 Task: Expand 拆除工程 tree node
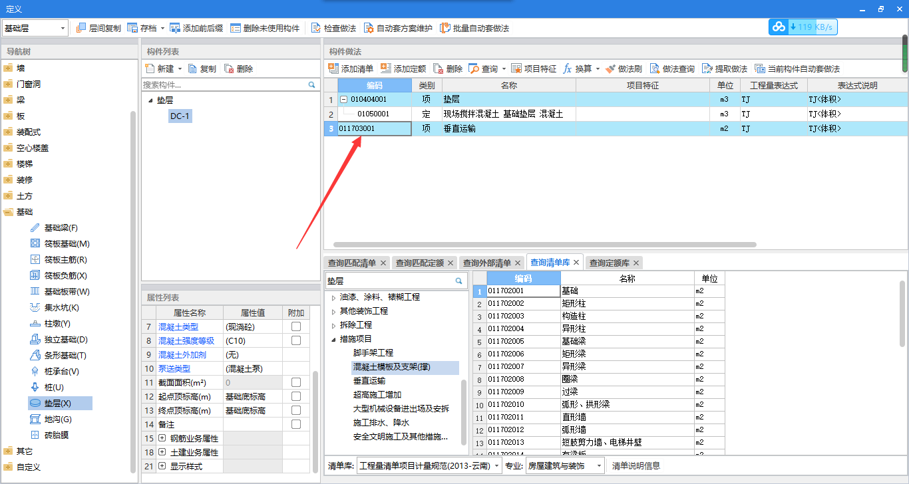click(x=333, y=325)
